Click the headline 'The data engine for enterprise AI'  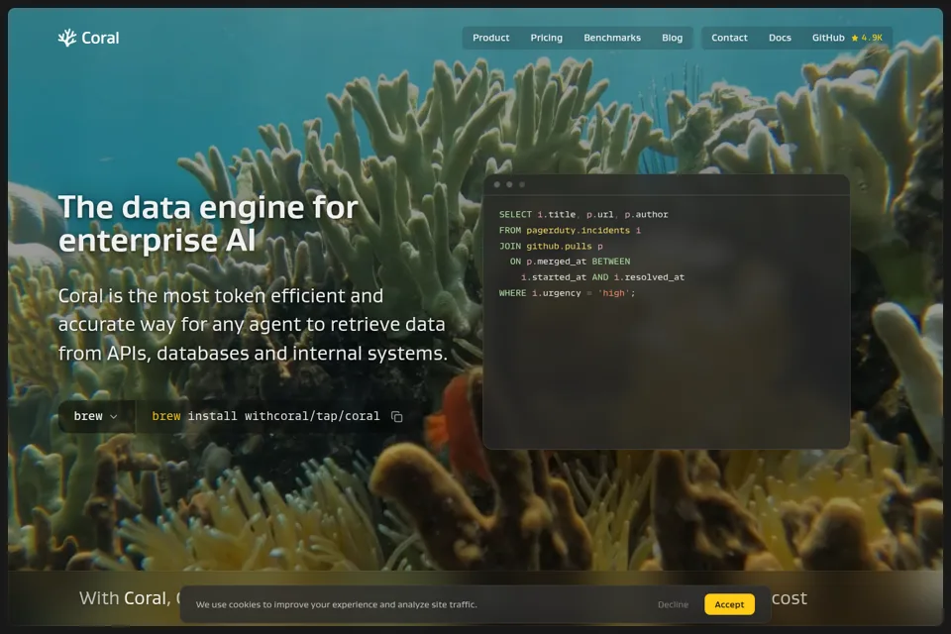coord(208,223)
